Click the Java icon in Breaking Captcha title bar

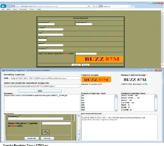point(4,70)
